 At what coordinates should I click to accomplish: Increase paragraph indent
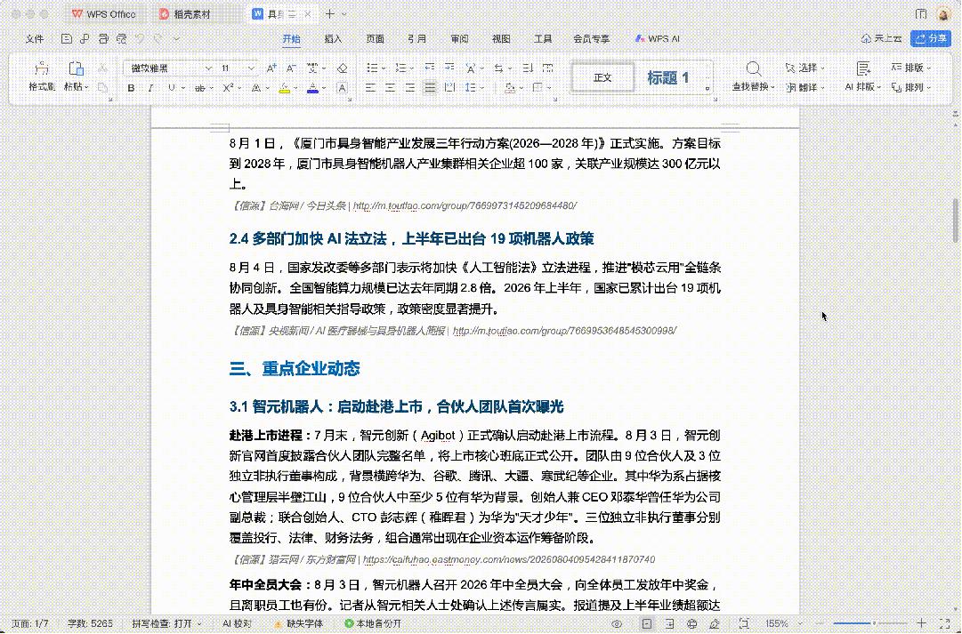tap(449, 68)
